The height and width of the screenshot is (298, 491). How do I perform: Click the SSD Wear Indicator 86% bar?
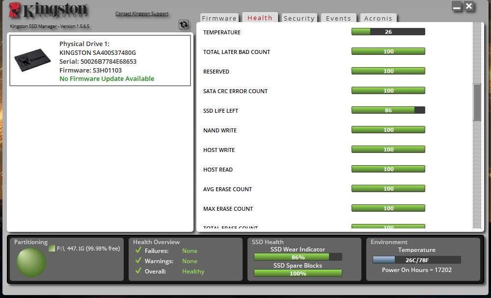298,257
